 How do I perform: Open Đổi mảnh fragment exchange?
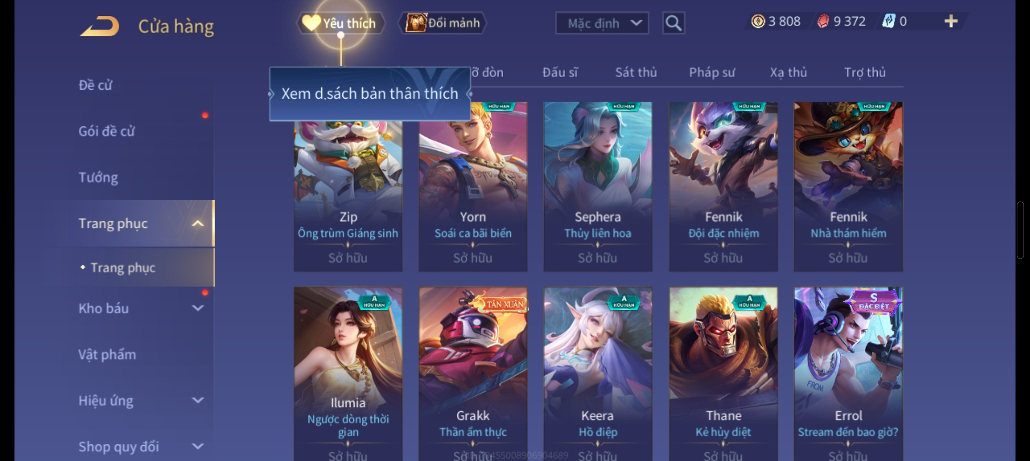click(x=443, y=23)
